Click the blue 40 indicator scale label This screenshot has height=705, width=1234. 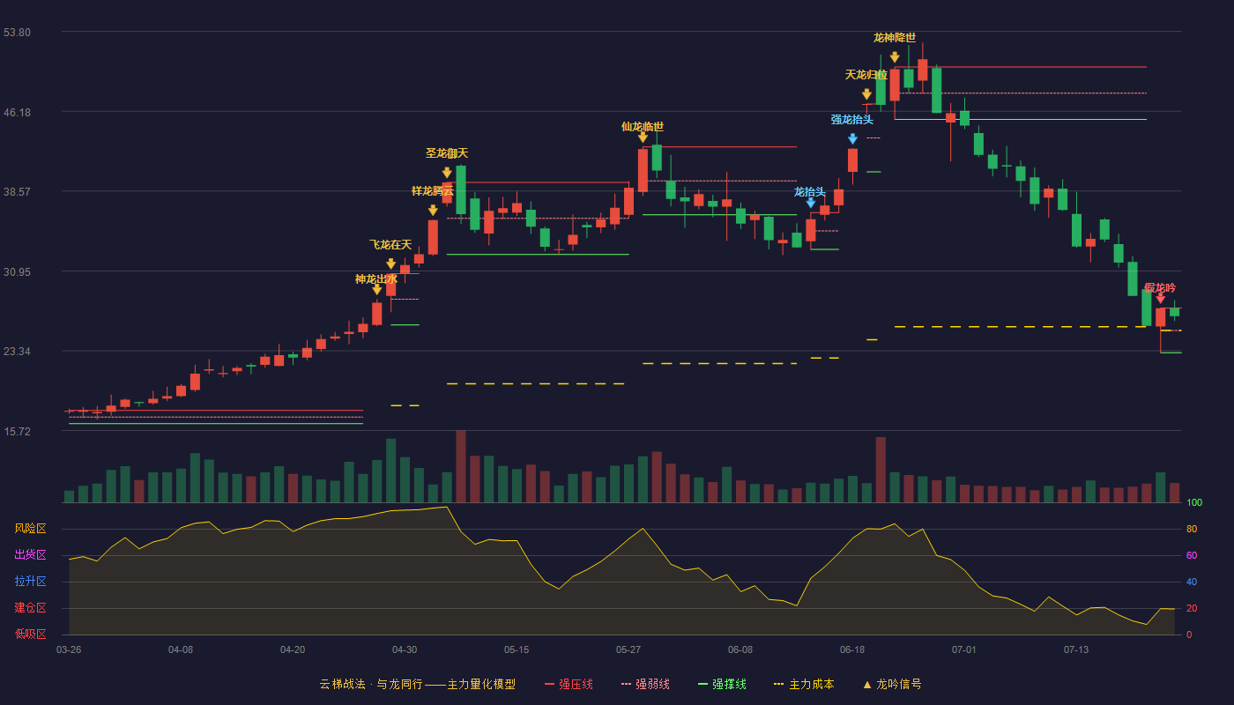[x=1192, y=583]
